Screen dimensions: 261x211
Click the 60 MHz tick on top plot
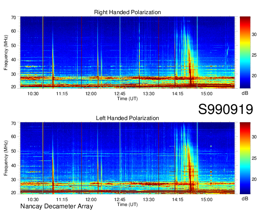(x=13, y=31)
